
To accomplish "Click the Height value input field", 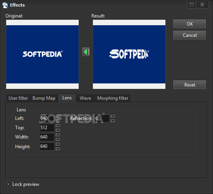I will pyautogui.click(x=47, y=146).
